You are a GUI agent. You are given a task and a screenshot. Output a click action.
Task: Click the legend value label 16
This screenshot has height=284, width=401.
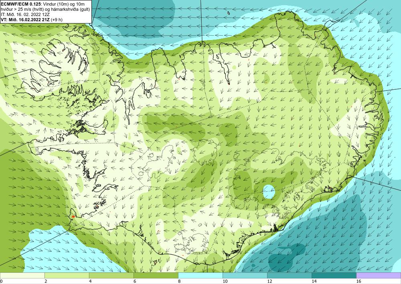click(x=358, y=281)
